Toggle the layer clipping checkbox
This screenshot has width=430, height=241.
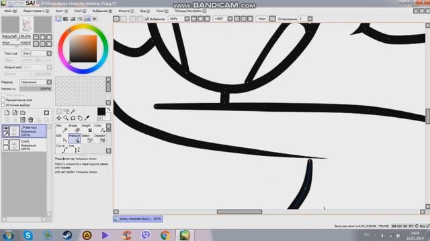[3, 100]
